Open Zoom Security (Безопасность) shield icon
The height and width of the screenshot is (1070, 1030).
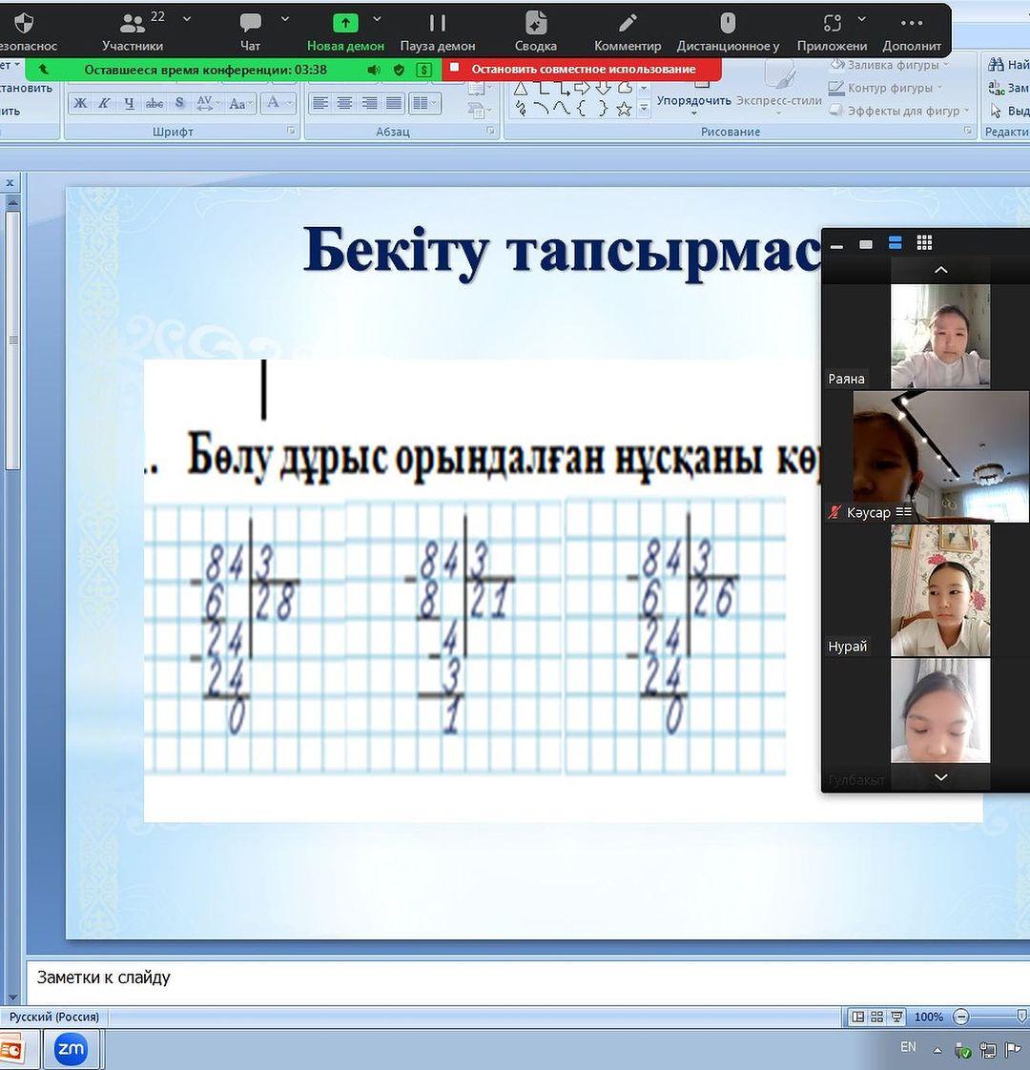(x=23, y=24)
